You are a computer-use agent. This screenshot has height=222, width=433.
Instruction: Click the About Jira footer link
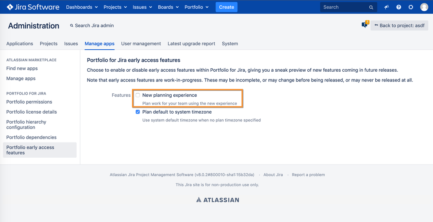pos(273,174)
